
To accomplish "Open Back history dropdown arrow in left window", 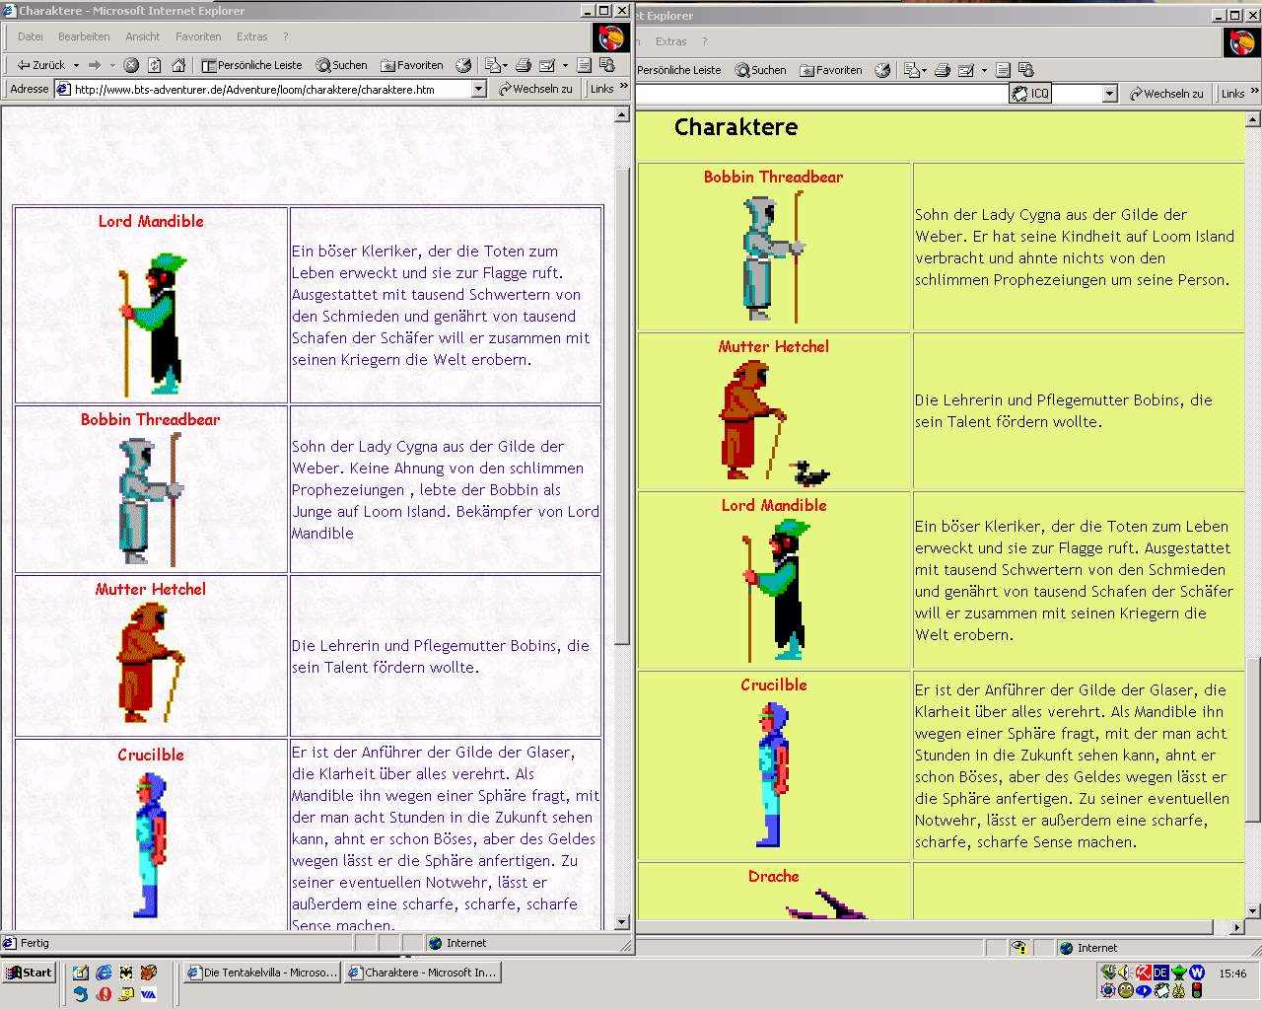I will [x=76, y=65].
